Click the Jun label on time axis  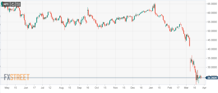[26, 88]
